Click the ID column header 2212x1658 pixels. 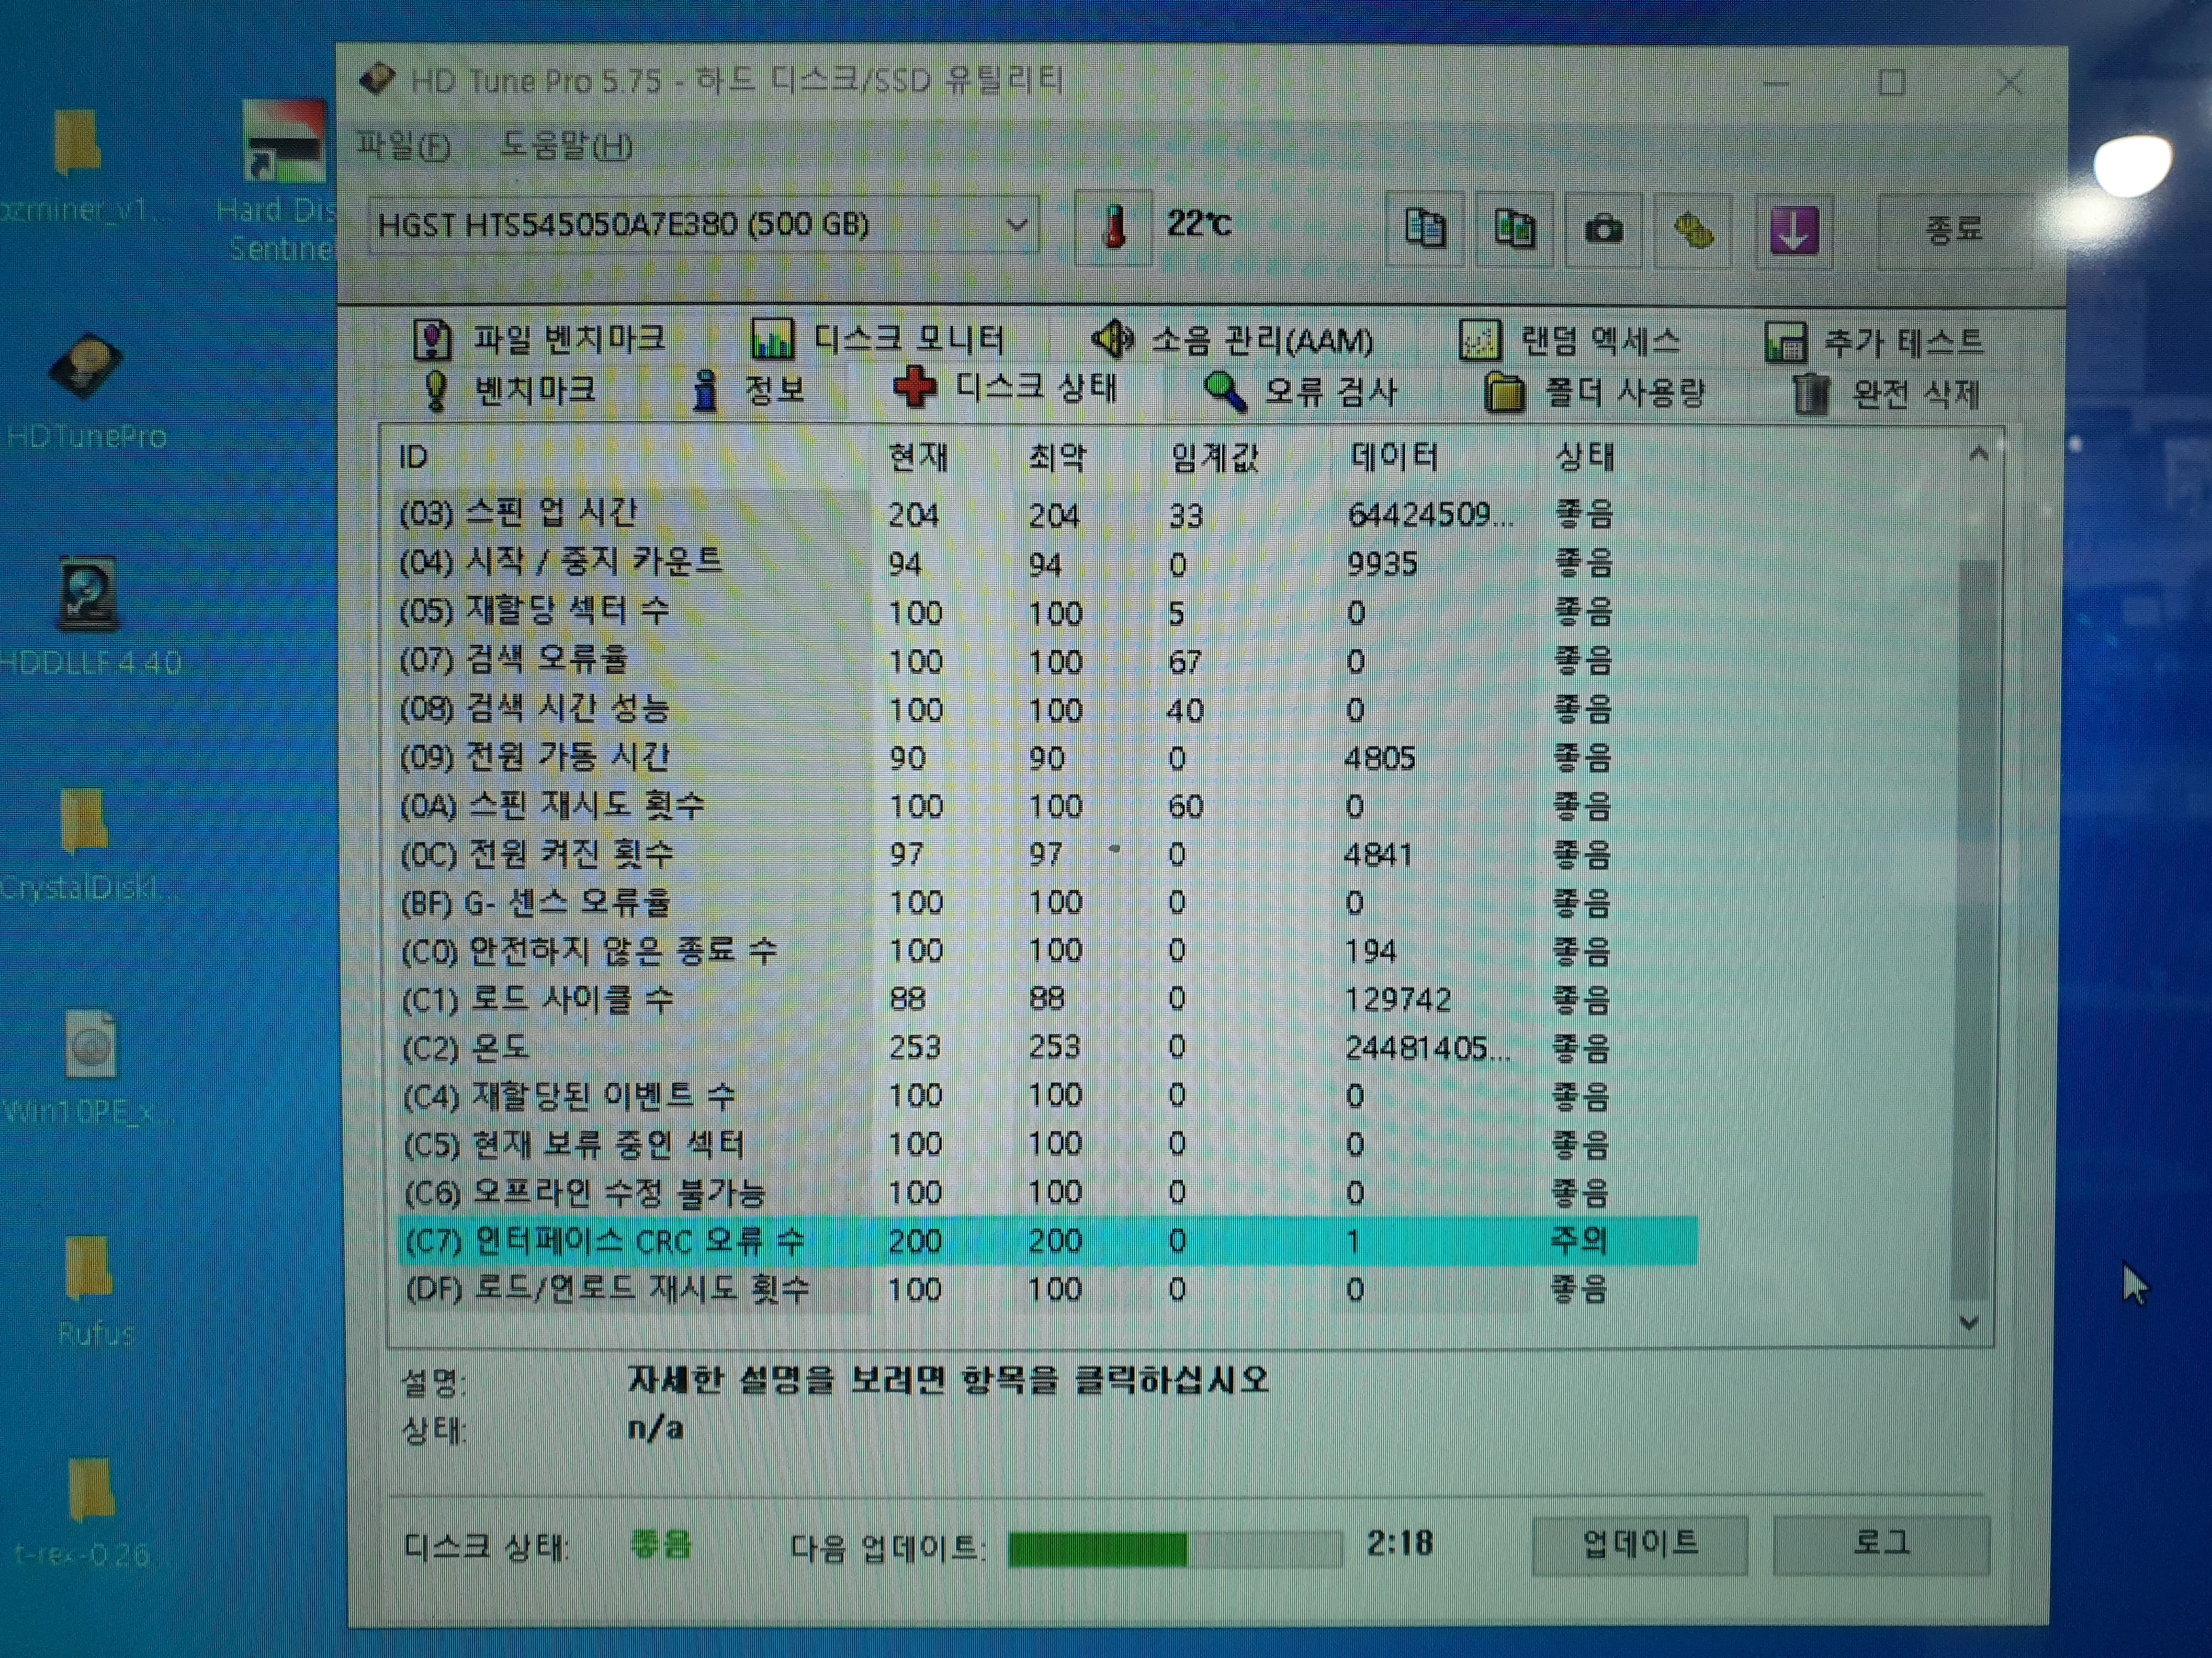coord(414,457)
